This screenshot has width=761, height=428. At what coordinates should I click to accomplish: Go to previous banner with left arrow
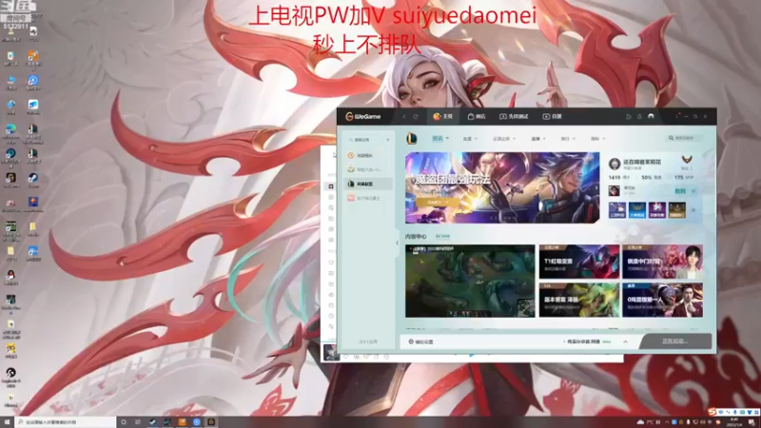(409, 188)
